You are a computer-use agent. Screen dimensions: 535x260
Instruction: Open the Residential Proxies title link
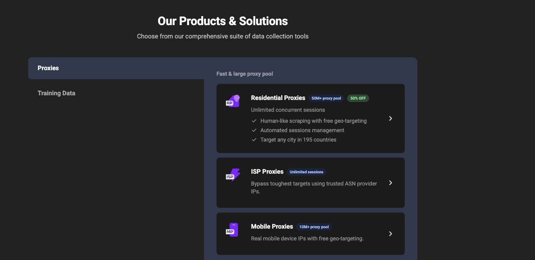278,98
